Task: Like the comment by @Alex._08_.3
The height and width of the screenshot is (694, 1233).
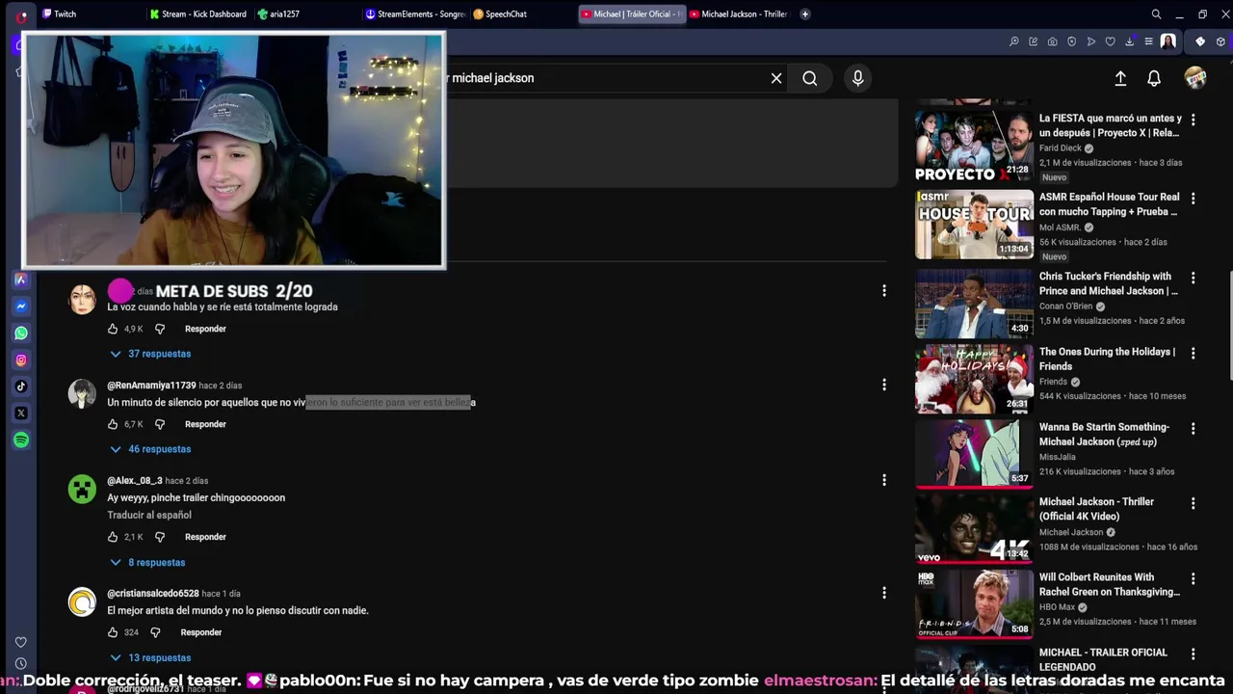Action: pos(113,537)
